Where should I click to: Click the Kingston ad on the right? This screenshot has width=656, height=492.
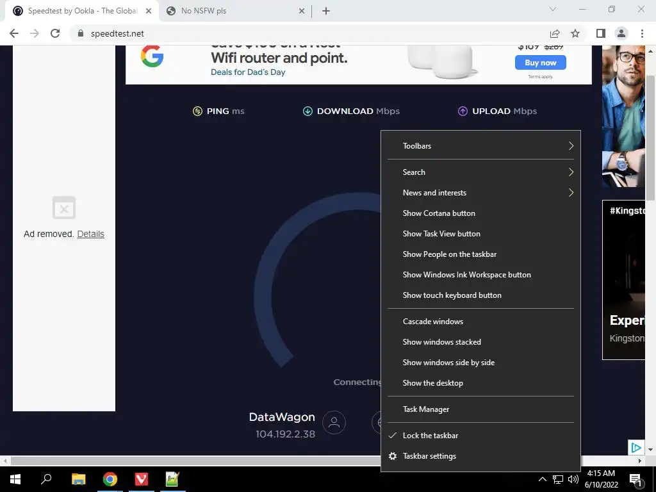623,280
